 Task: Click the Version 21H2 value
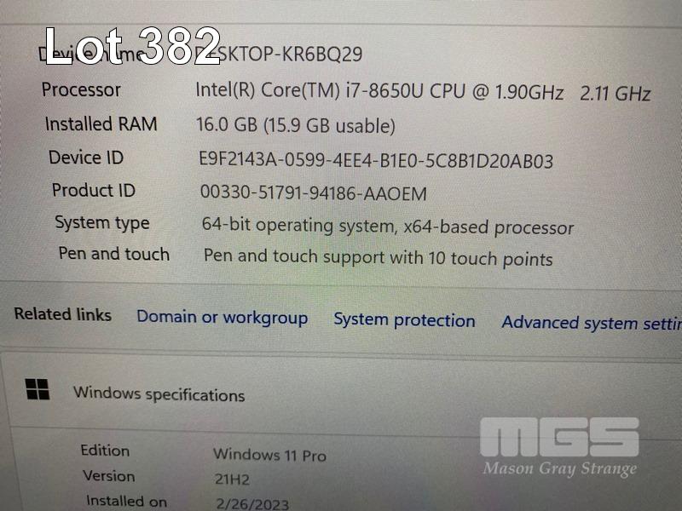point(232,479)
